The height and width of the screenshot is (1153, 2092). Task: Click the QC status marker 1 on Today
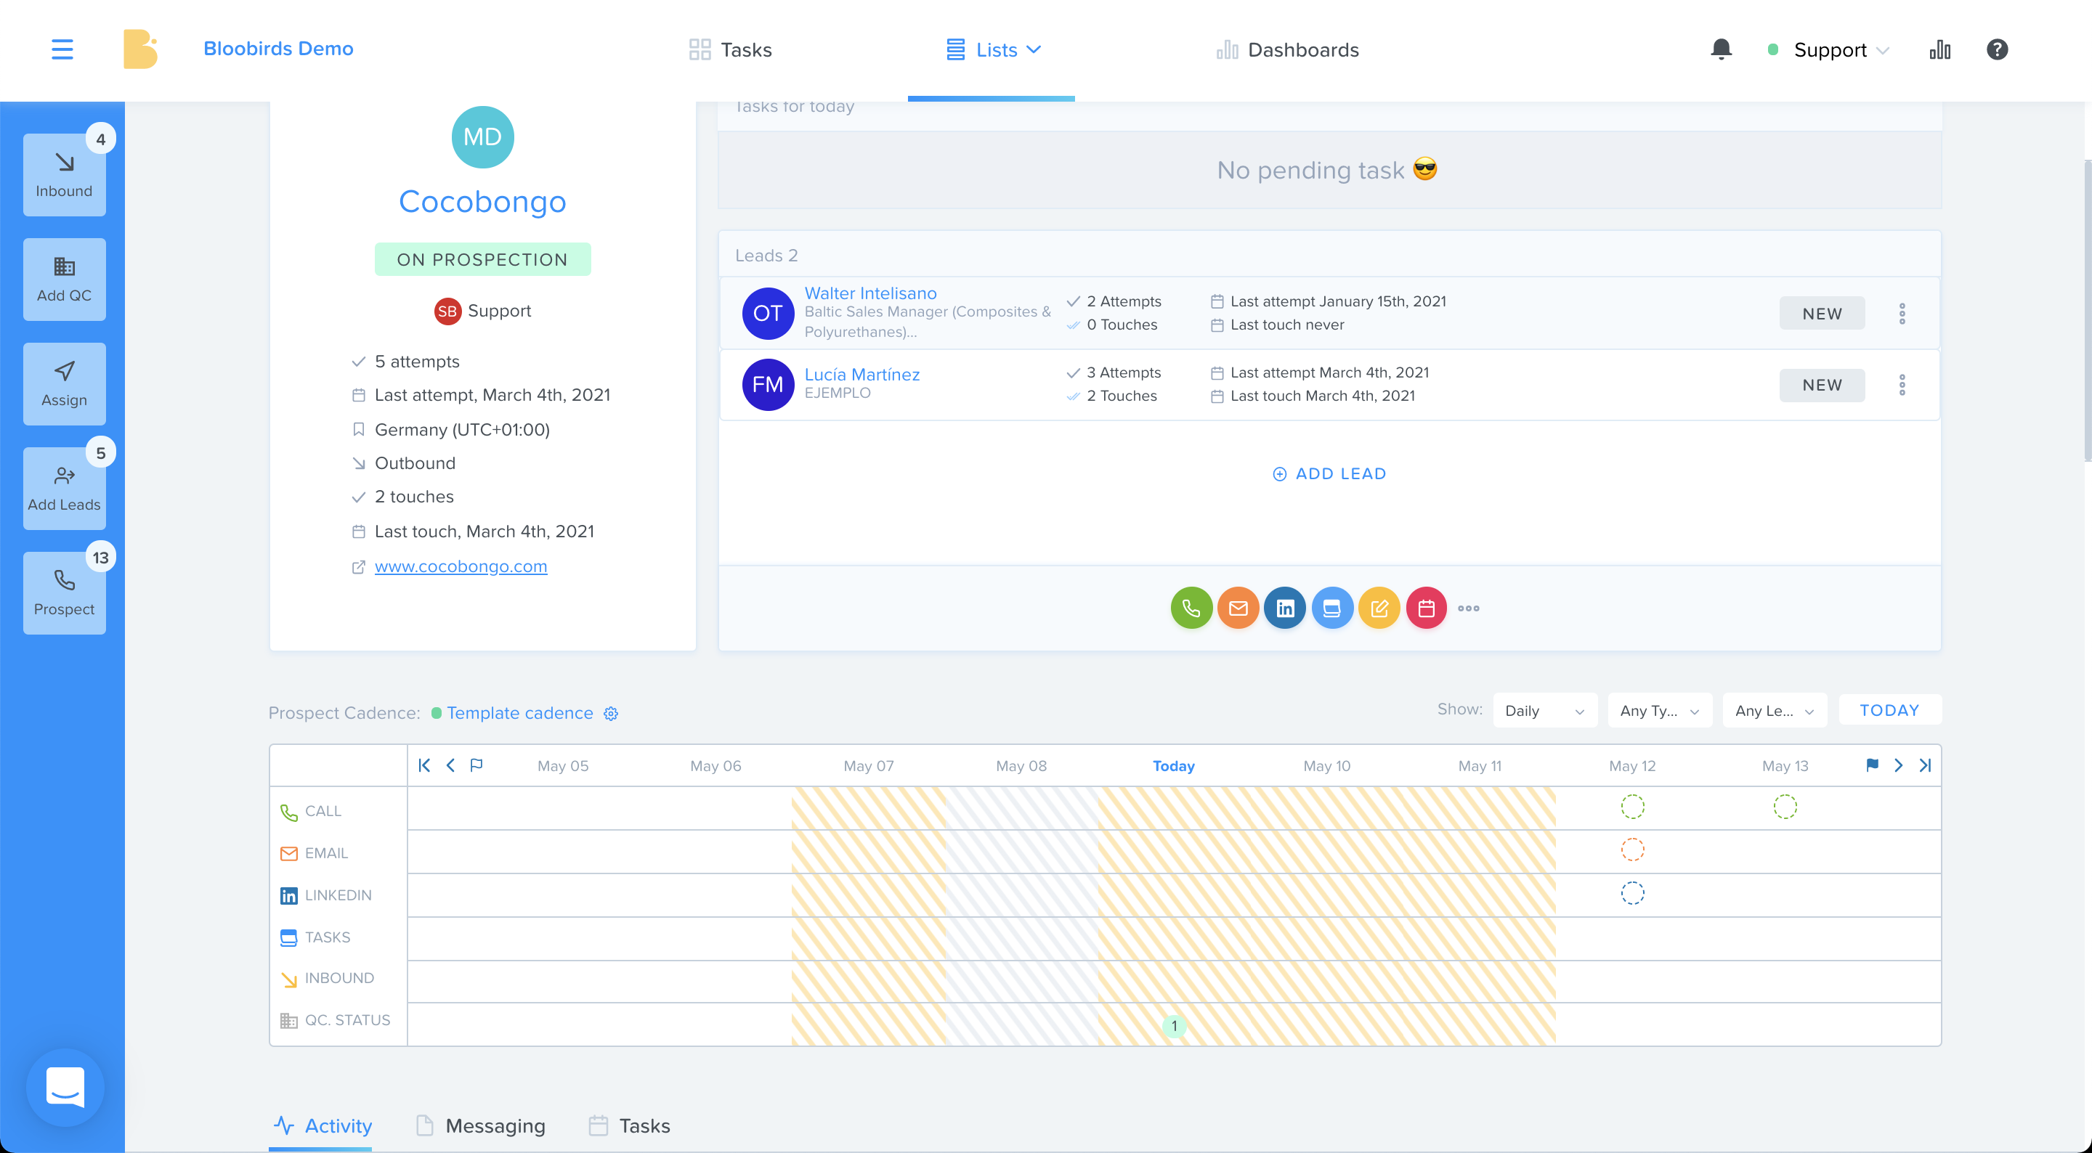coord(1175,1025)
